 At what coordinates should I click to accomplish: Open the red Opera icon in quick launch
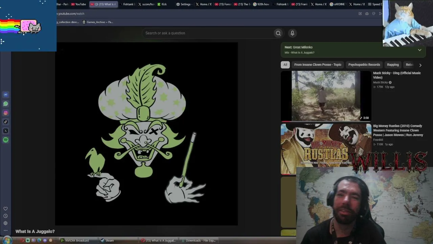click(22, 241)
